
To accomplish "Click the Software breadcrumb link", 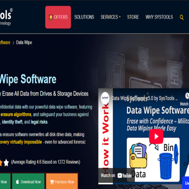I will pos(5,43).
